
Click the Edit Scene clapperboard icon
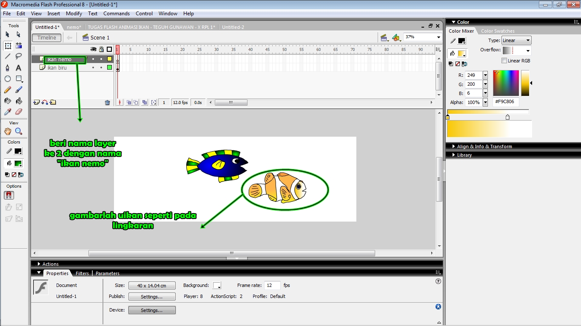tap(384, 38)
